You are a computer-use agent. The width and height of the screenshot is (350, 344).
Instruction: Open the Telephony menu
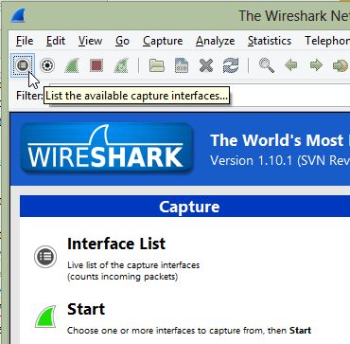click(x=327, y=41)
